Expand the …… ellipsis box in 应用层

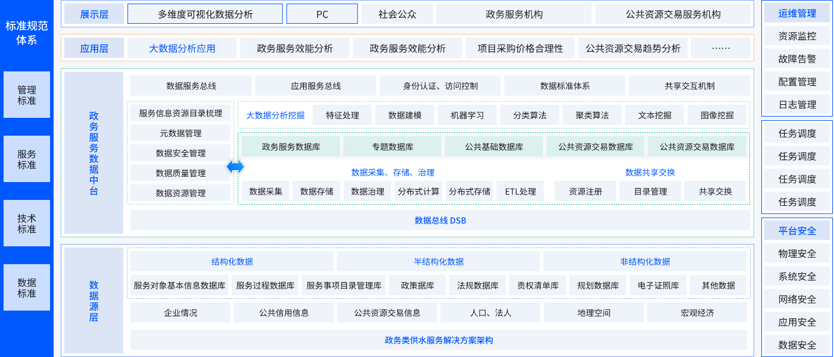(721, 48)
